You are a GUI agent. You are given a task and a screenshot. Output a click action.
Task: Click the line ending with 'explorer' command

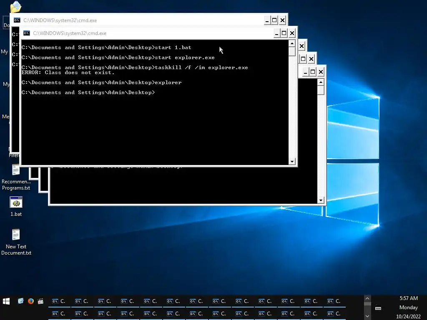click(102, 82)
